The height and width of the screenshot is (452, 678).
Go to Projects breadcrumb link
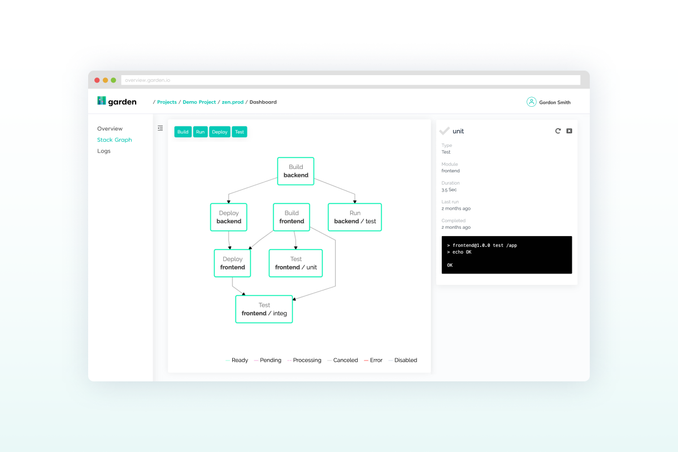(167, 102)
